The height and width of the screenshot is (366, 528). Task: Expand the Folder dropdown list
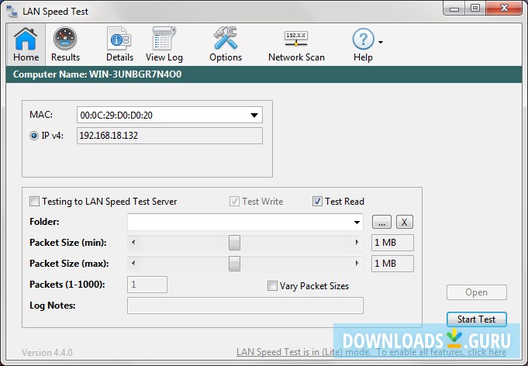357,223
